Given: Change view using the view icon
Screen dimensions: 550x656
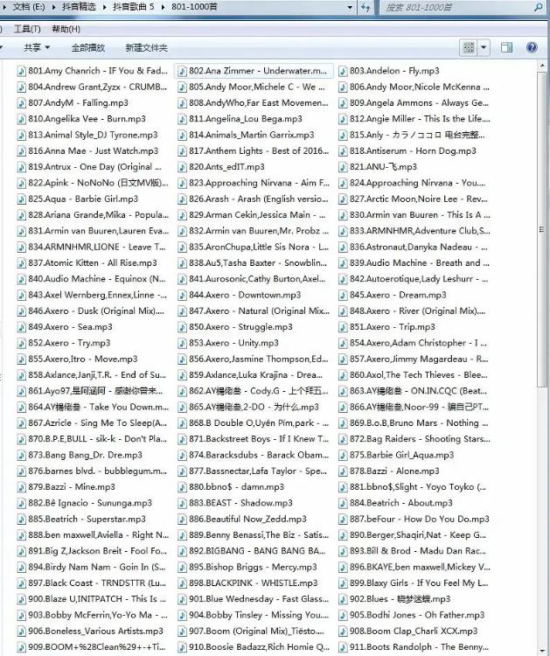Looking at the screenshot, I should [x=469, y=48].
